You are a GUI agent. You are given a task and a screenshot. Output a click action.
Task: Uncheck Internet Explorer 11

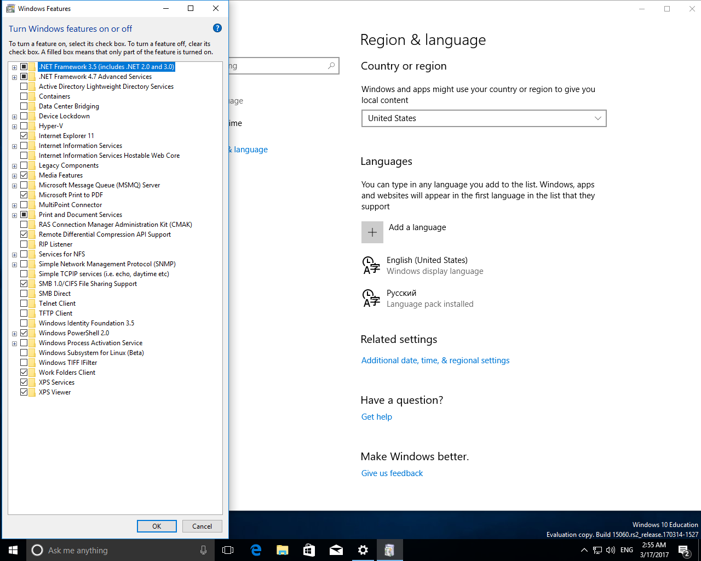tap(24, 136)
